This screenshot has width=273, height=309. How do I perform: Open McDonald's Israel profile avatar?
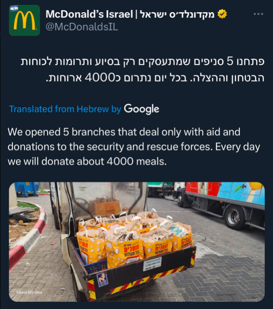coord(24,21)
